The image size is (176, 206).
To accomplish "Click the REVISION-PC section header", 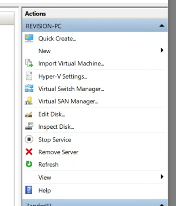I will [95, 26].
